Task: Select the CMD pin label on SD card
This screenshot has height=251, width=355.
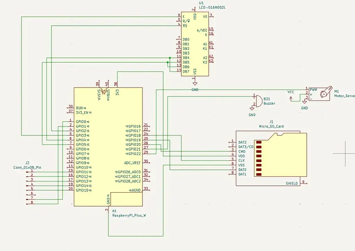Action: [242, 151]
